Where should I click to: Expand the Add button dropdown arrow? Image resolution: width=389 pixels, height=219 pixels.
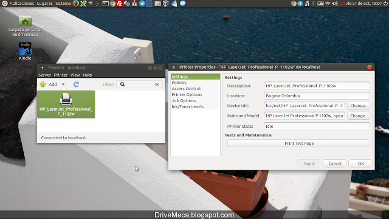[63, 85]
